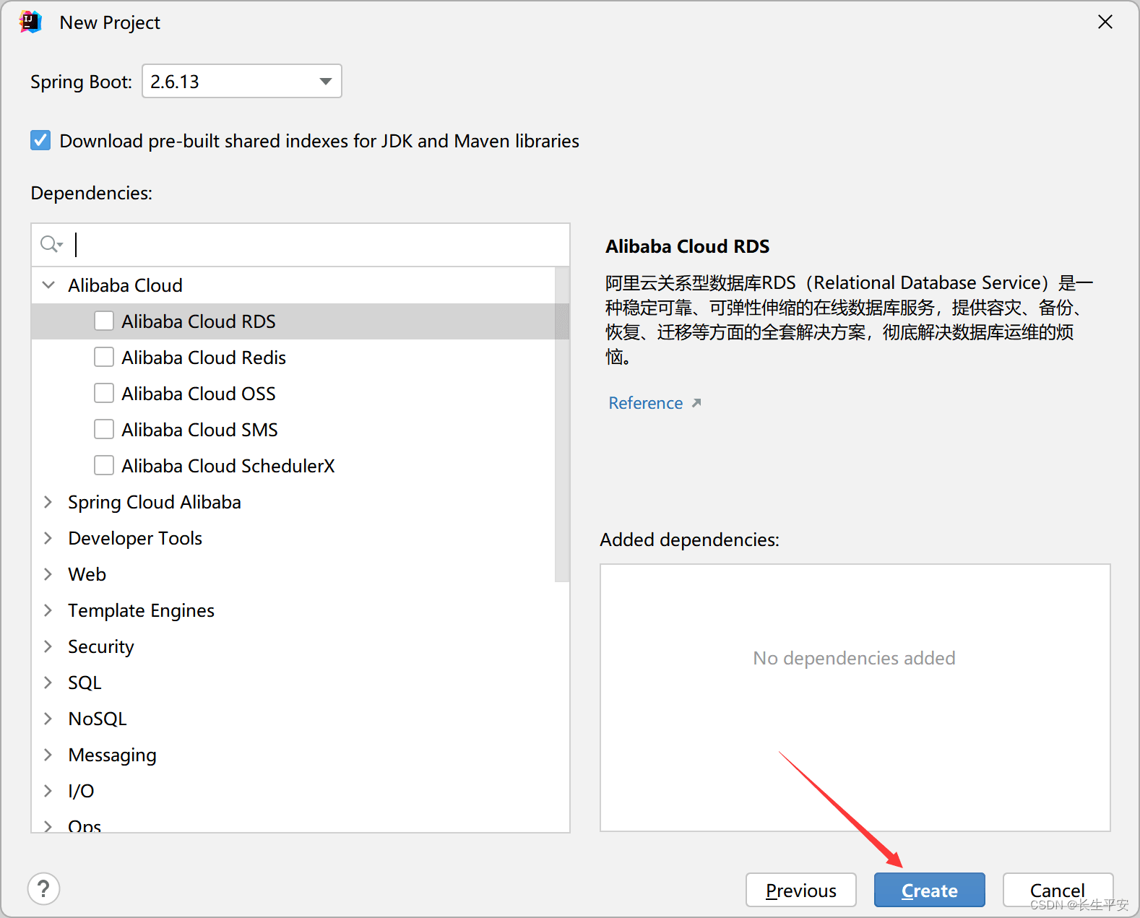Click the search magnifier icon

click(x=51, y=244)
